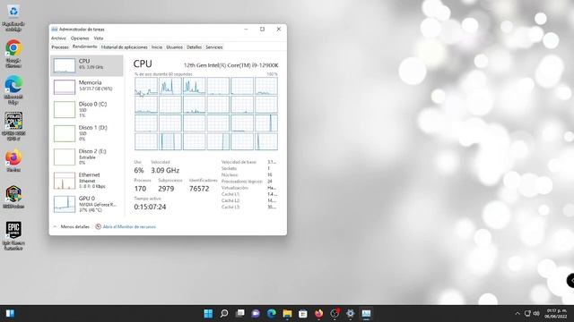Image resolution: width=574 pixels, height=322 pixels.
Task: Select Disco 2 (E:) in sidebar
Action: [x=87, y=157]
